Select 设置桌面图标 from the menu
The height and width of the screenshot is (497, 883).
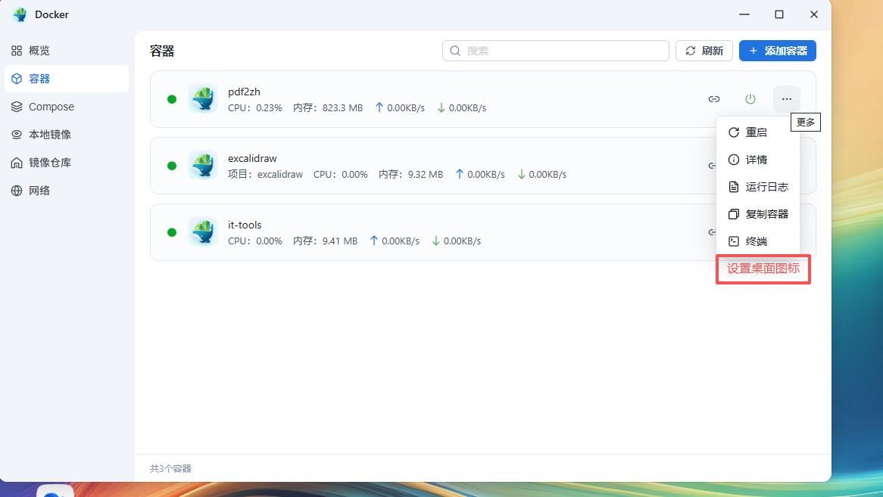pos(763,269)
